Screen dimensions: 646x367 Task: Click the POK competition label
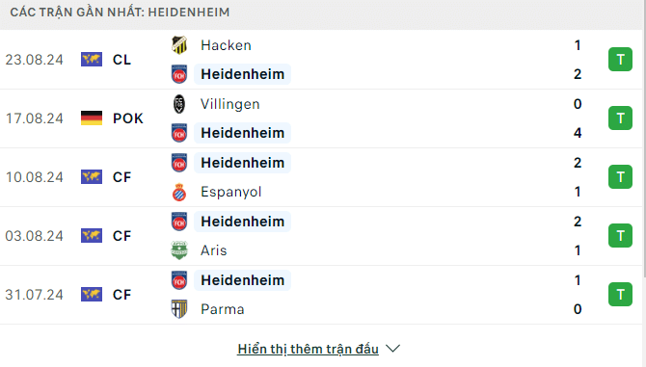point(128,118)
